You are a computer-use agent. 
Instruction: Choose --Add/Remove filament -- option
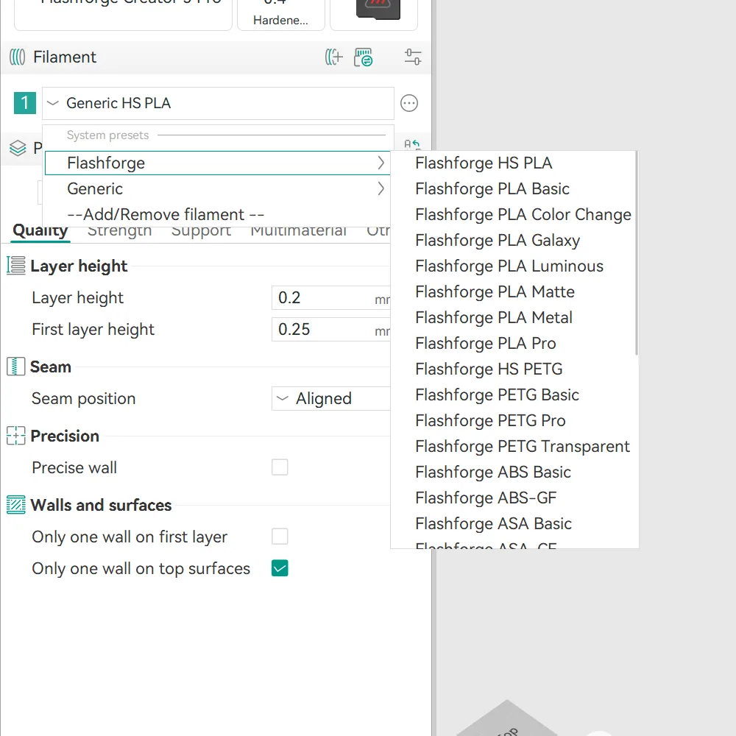[x=218, y=214]
